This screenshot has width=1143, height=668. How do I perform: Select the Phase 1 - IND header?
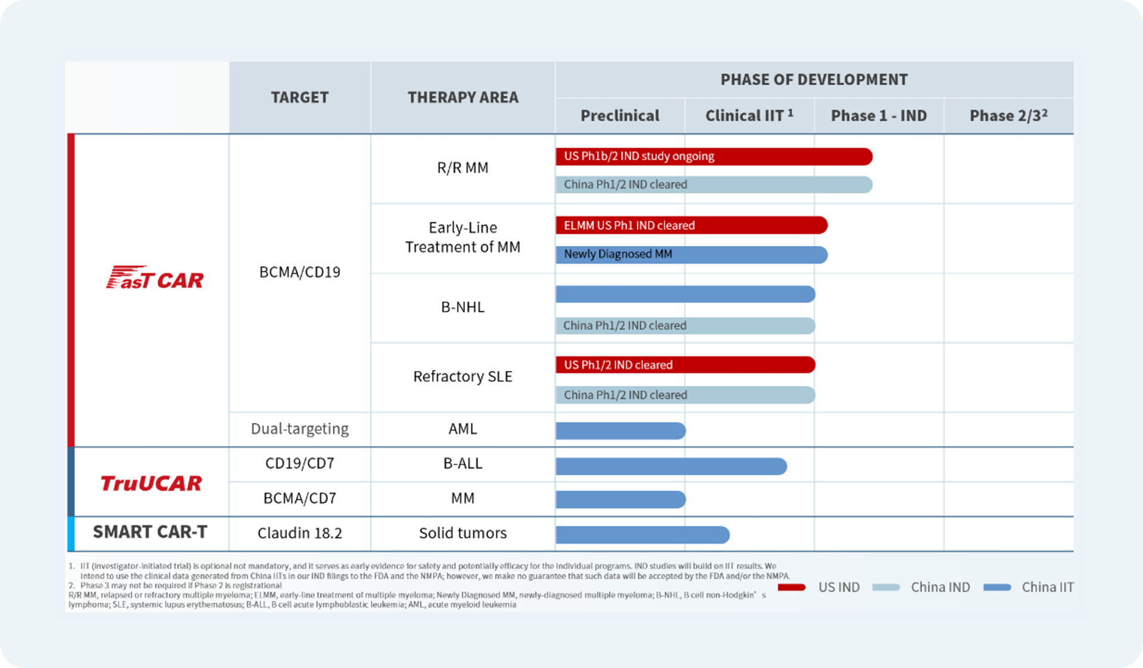(x=879, y=116)
